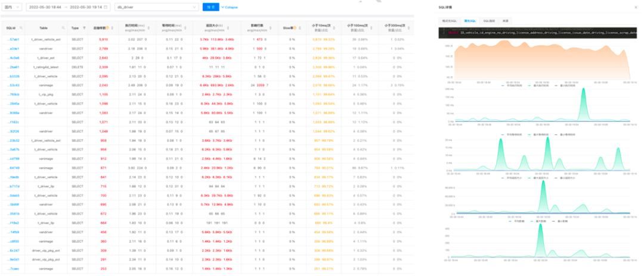
Task: Switch to the SQL指纹 tab
Action: 489,20
